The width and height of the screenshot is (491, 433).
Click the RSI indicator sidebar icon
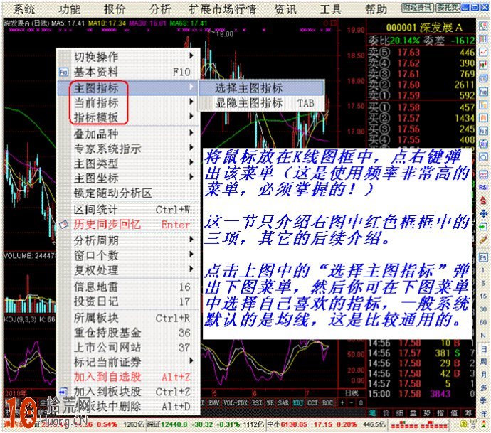click(x=483, y=187)
